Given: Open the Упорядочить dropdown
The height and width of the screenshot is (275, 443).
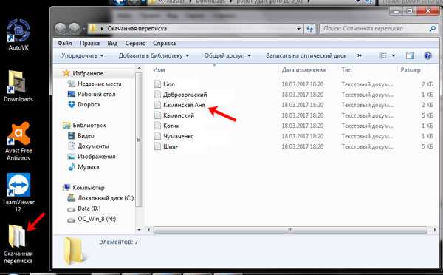Looking at the screenshot, I should point(83,55).
